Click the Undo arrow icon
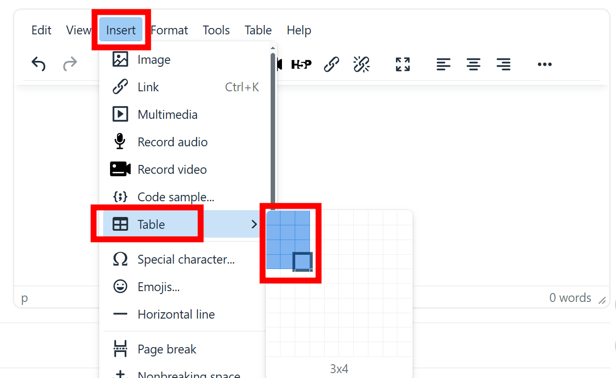 38,64
